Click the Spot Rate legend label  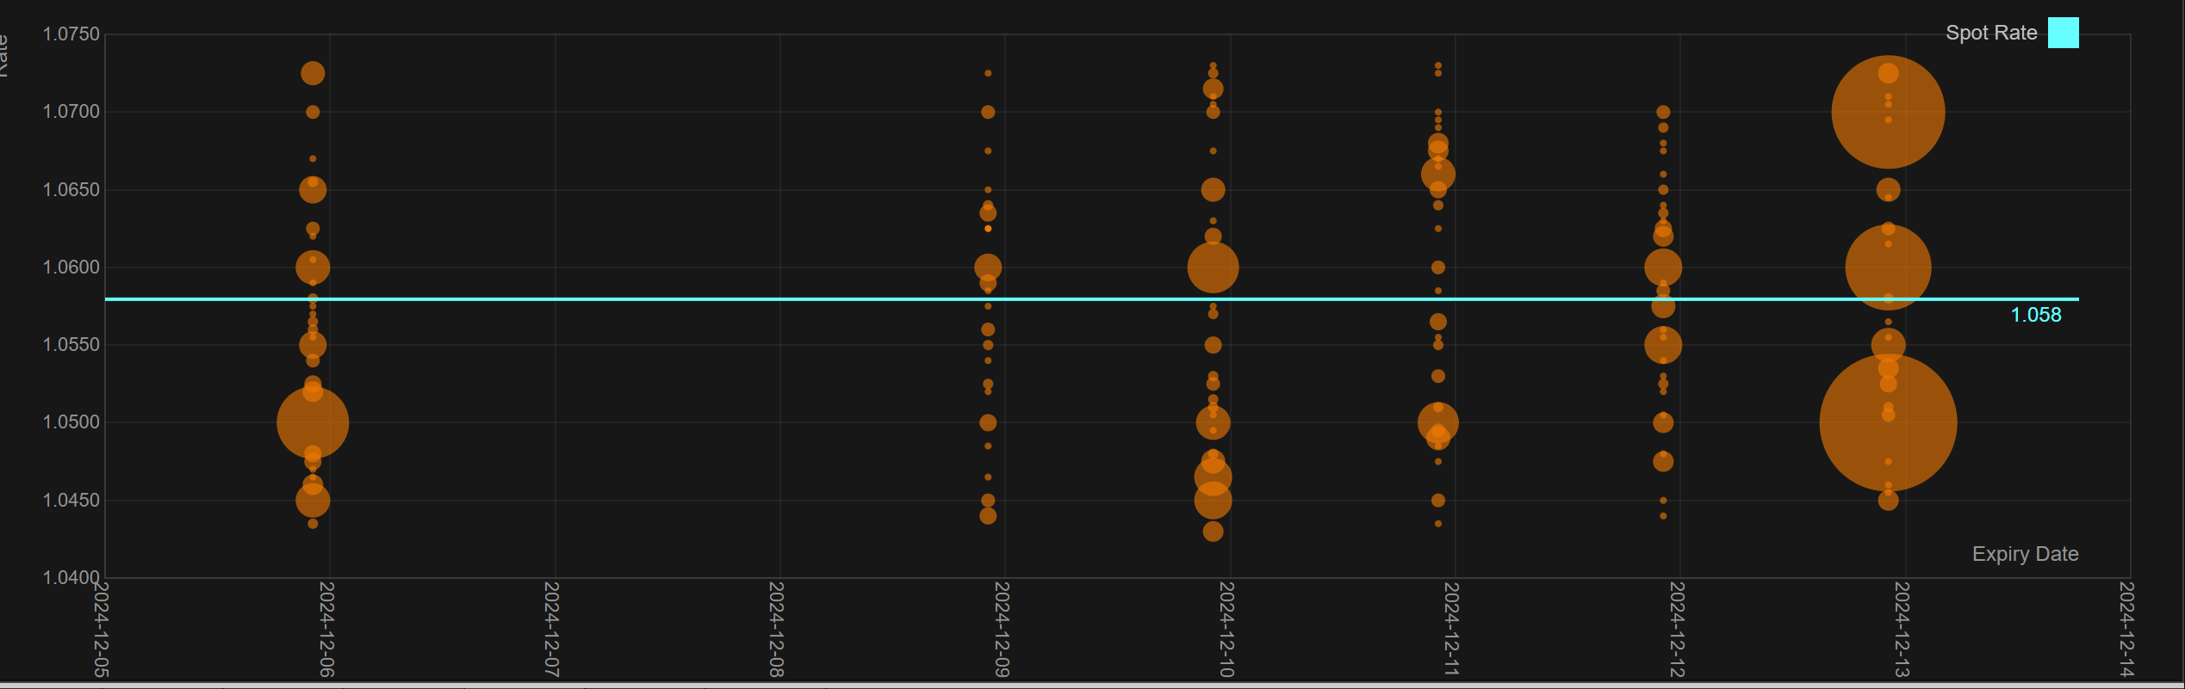[1991, 33]
